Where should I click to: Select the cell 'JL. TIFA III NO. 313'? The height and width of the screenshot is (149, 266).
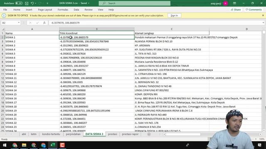coord(172,53)
